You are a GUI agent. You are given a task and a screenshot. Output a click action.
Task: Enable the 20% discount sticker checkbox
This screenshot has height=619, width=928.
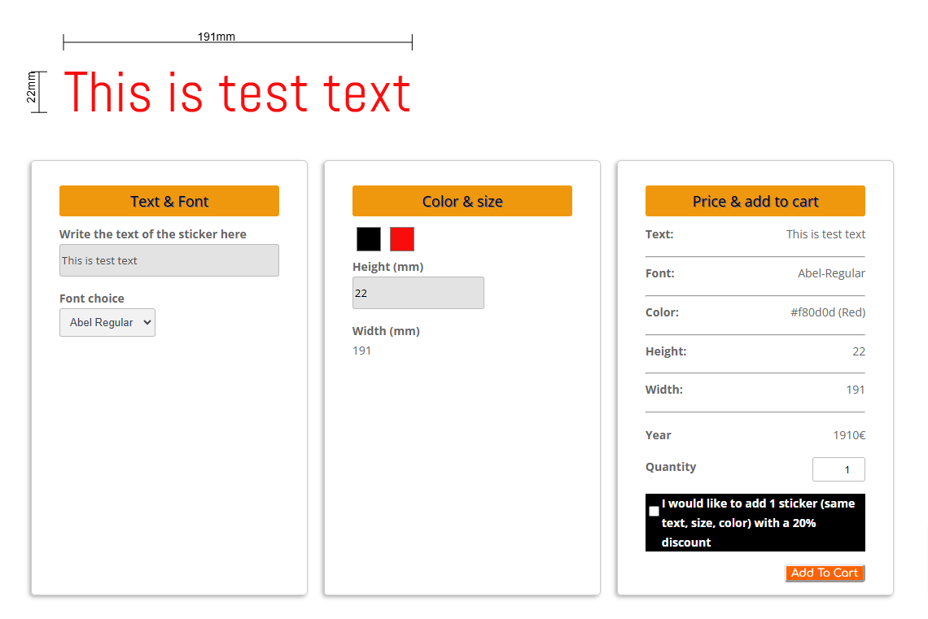point(654,512)
